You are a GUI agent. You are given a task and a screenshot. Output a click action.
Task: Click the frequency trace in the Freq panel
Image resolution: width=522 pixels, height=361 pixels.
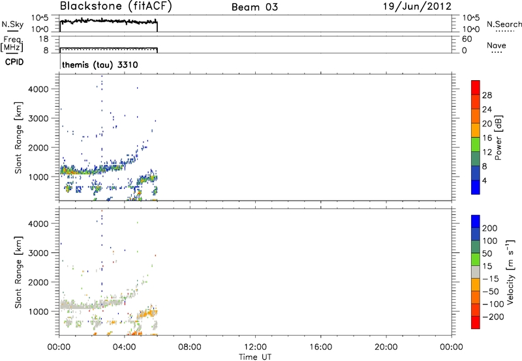click(x=108, y=48)
